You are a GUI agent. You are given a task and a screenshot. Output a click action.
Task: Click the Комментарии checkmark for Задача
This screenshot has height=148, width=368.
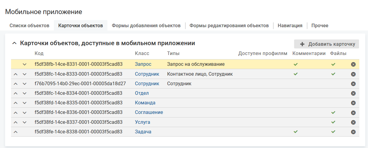(x=296, y=132)
